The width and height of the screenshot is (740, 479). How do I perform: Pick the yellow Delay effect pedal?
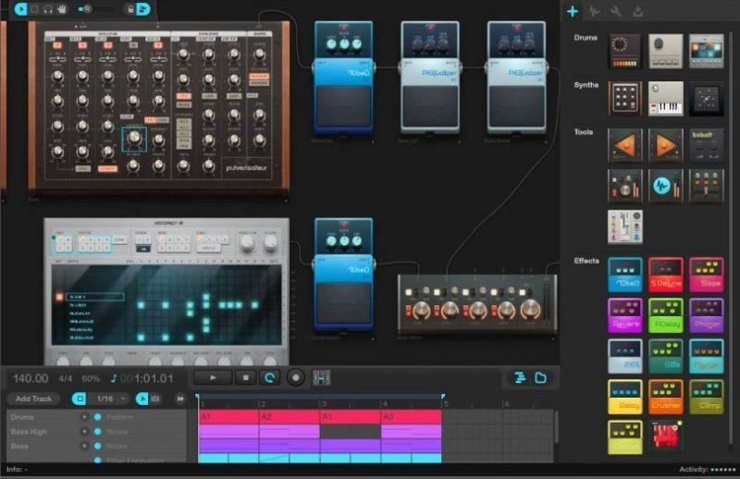point(624,397)
